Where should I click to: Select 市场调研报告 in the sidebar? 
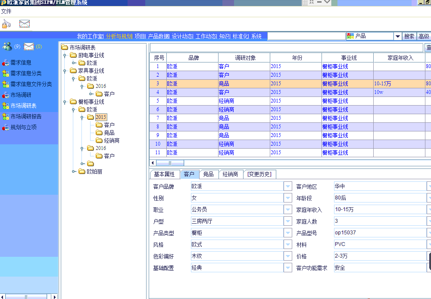click(x=26, y=117)
